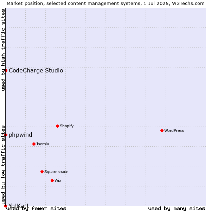The image size is (211, 211).
Task: Click the 'Squarespace' label
Action: [56, 172]
